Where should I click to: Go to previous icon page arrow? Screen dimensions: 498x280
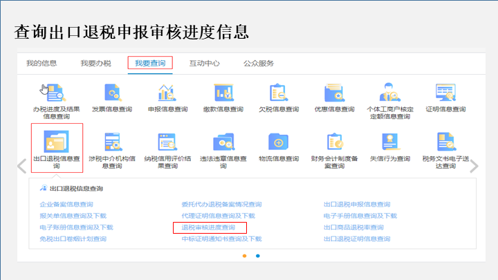click(21, 166)
